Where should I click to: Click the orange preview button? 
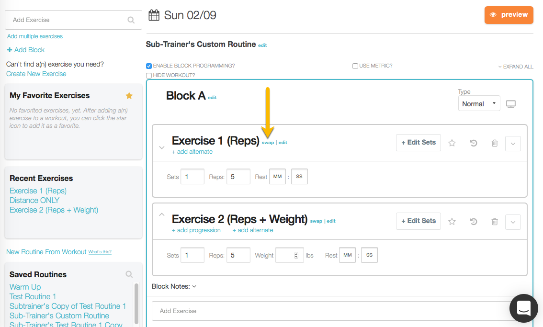pos(509,15)
